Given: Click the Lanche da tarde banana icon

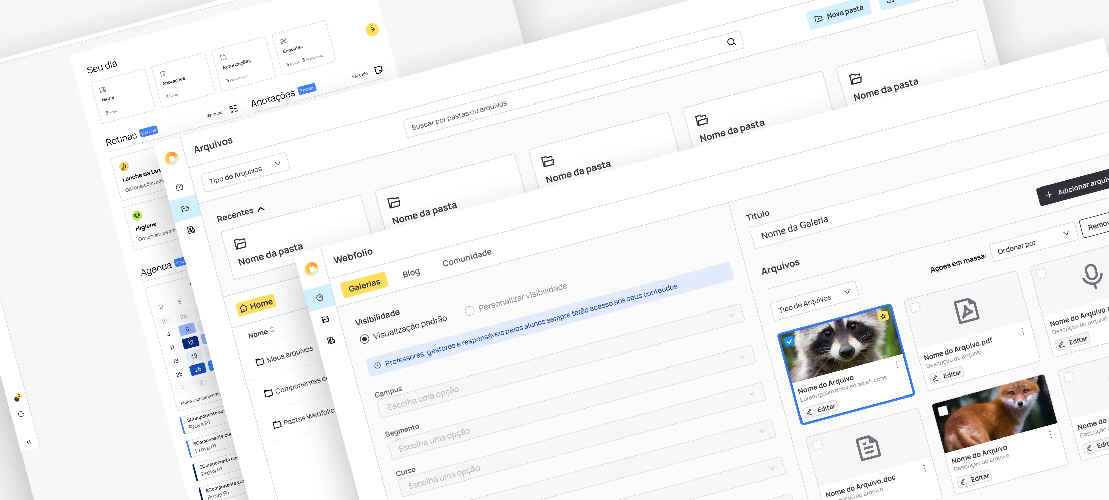Looking at the screenshot, I should [x=124, y=167].
